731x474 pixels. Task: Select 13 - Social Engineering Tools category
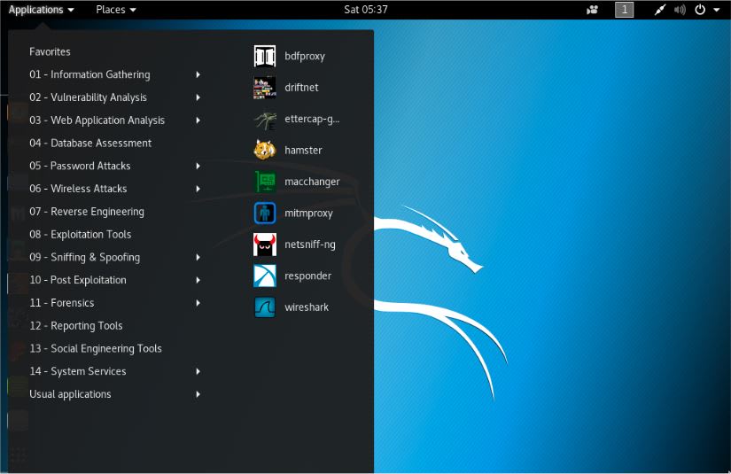tap(96, 348)
